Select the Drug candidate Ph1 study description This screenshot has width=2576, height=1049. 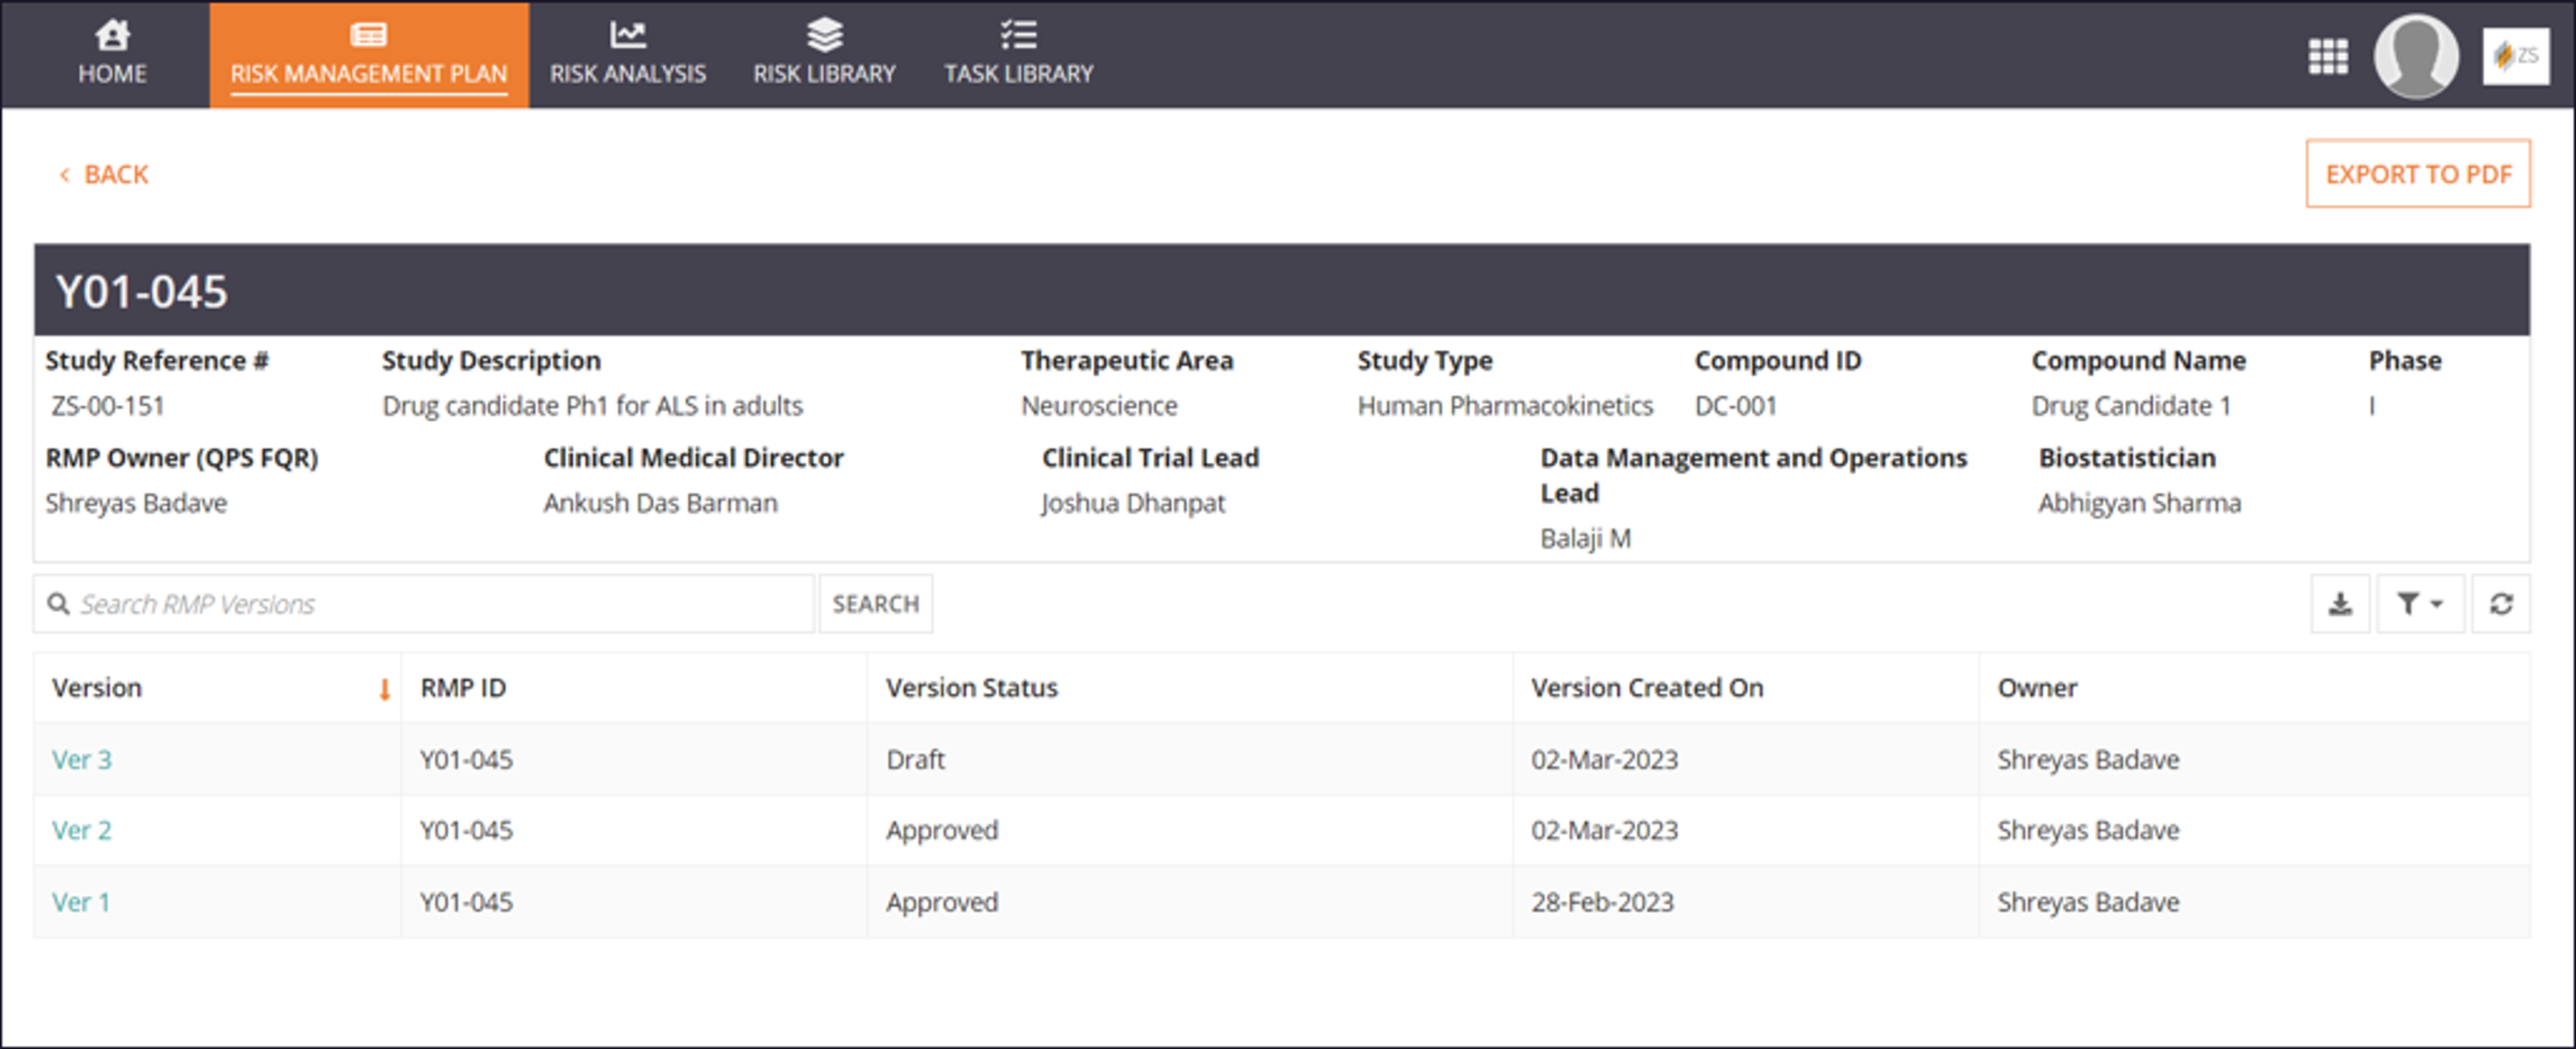coord(592,406)
